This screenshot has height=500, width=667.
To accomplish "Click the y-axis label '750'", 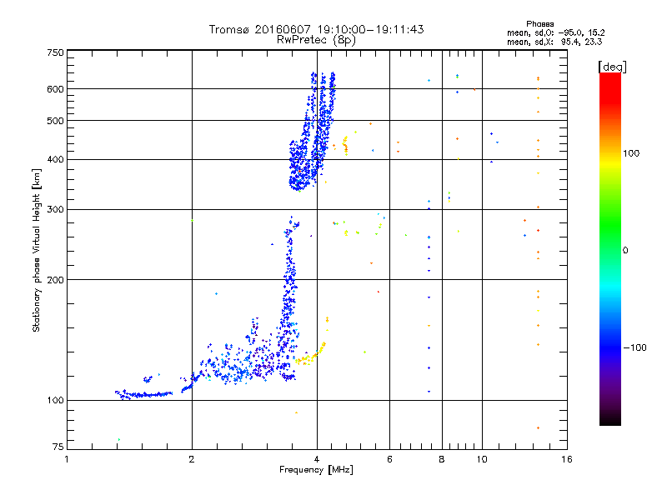I will (x=55, y=52).
